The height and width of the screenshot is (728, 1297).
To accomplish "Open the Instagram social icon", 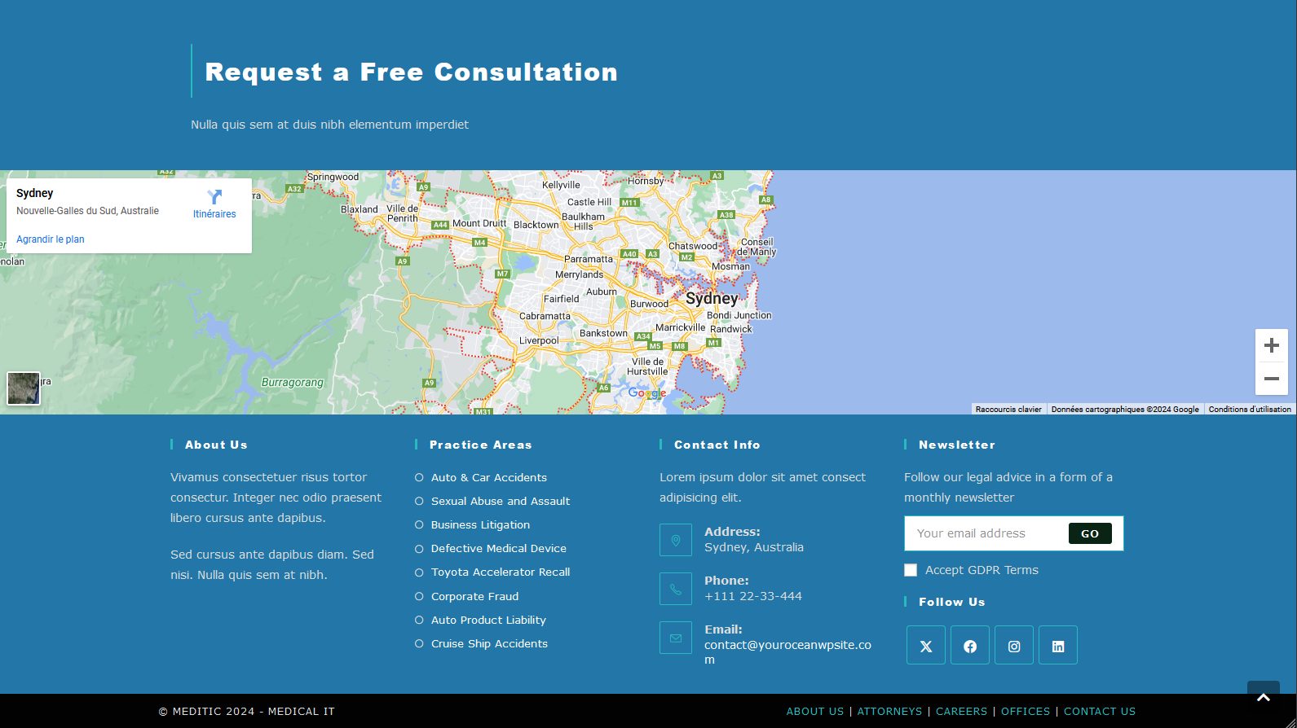I will (1014, 646).
